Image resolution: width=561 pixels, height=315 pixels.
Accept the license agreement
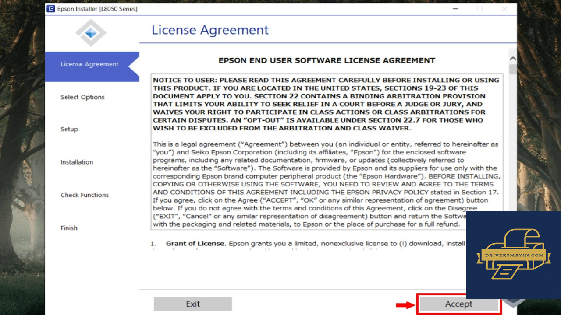coord(459,304)
